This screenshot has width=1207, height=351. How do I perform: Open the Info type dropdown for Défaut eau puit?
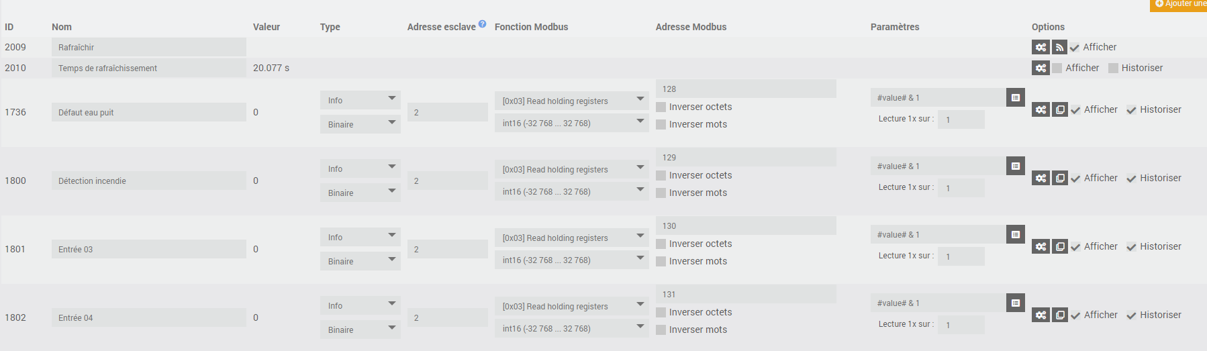(x=360, y=100)
